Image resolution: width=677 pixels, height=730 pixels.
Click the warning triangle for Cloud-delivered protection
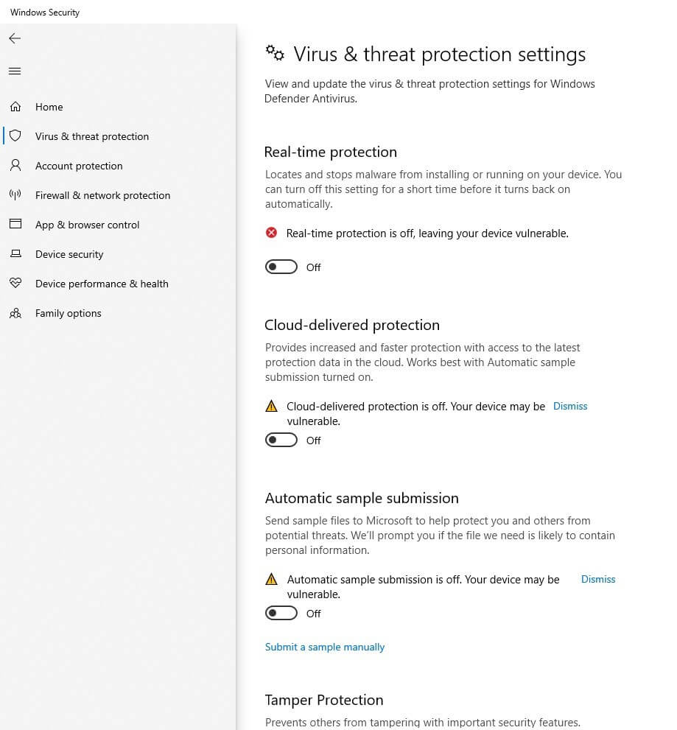[x=271, y=406]
